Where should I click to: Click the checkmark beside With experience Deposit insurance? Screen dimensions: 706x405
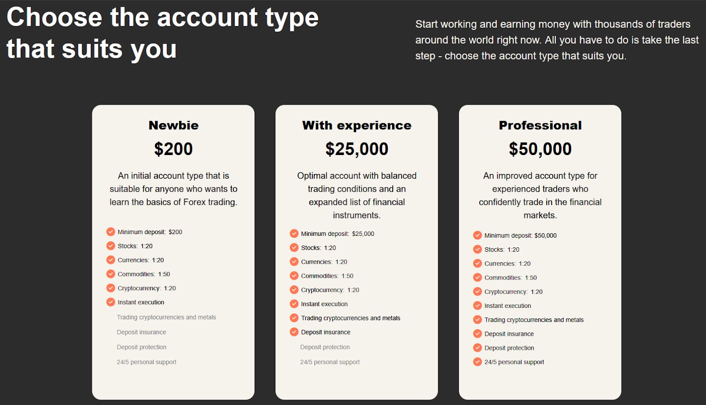click(x=294, y=332)
